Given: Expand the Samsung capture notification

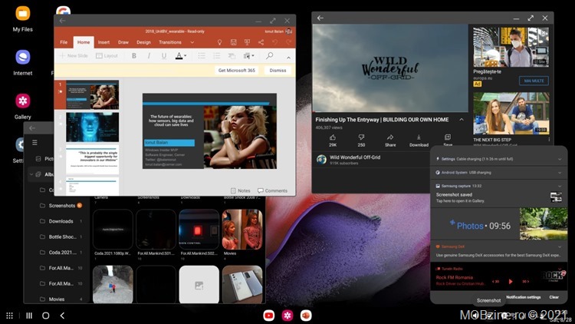Looking at the screenshot, I should pos(560,186).
